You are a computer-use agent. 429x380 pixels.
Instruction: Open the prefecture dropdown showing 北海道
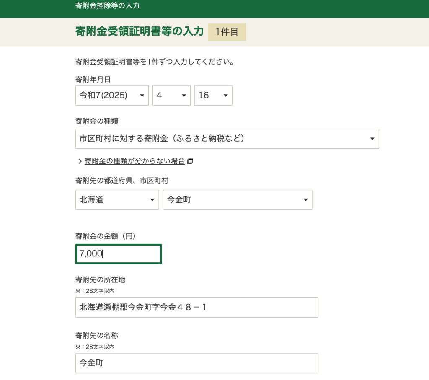coord(117,200)
